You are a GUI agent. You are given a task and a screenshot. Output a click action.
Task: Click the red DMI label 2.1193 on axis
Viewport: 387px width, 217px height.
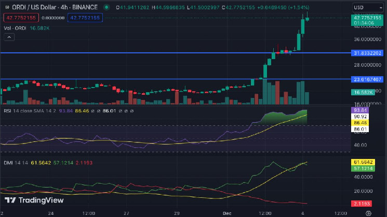coord(362,204)
